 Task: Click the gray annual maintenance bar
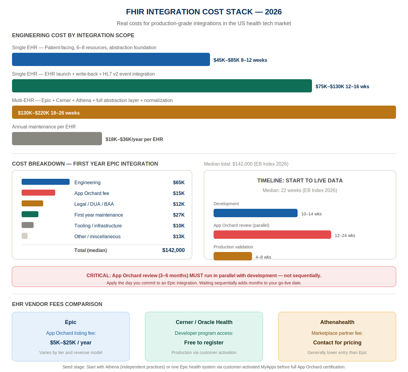[57, 139]
